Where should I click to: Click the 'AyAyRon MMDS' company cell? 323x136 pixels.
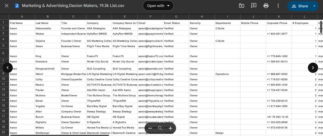click(x=99, y=34)
